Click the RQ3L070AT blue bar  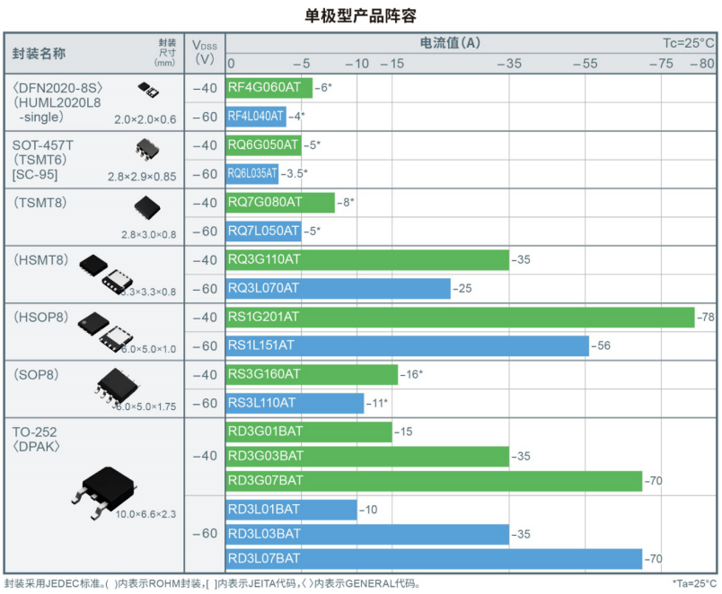(338, 289)
